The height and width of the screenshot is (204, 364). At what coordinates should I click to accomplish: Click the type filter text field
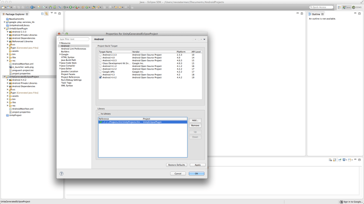(73, 39)
